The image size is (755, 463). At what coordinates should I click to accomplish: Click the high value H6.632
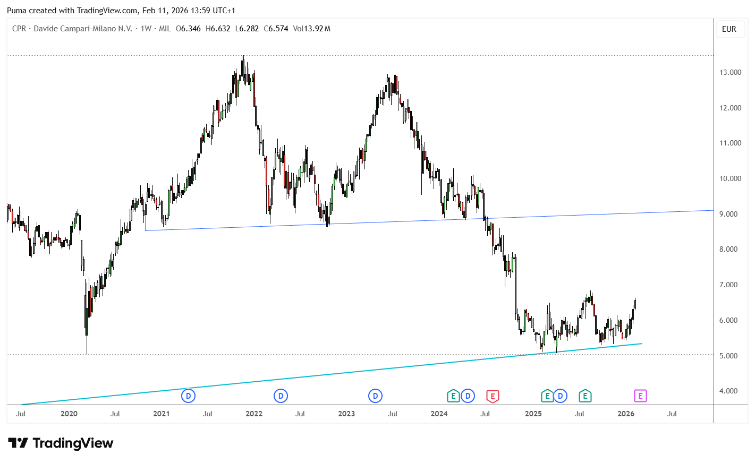point(218,29)
